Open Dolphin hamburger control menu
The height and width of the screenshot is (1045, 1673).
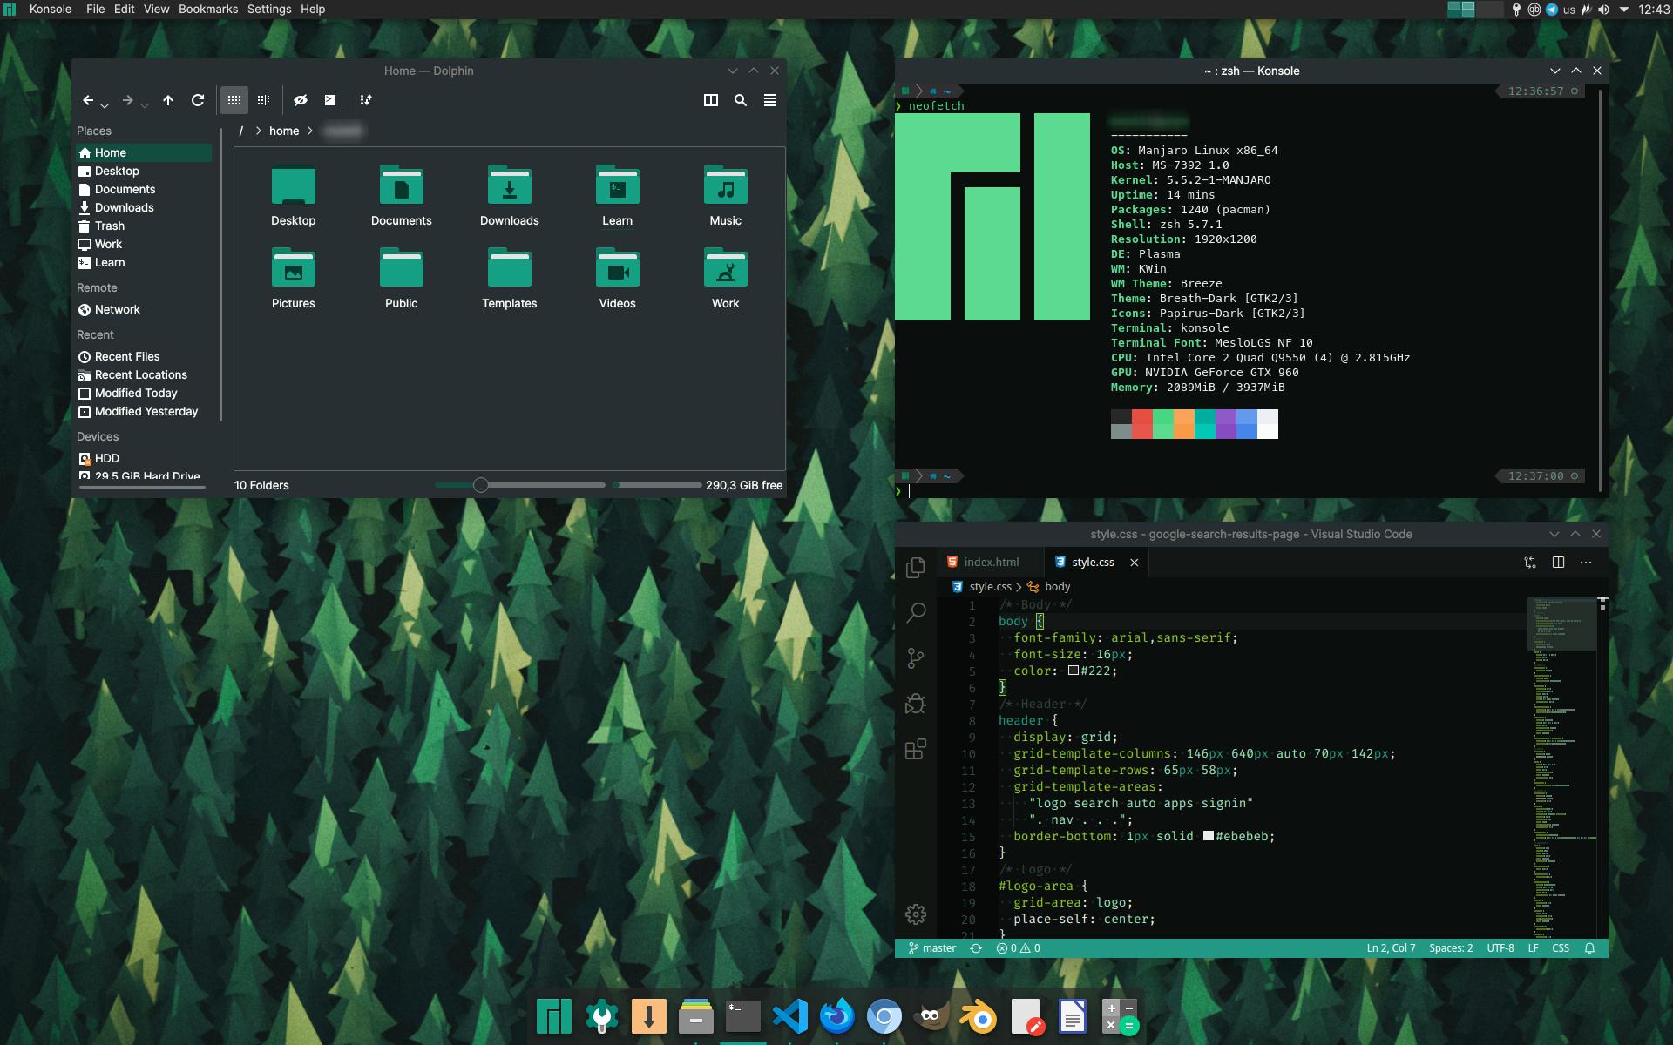[x=770, y=100]
